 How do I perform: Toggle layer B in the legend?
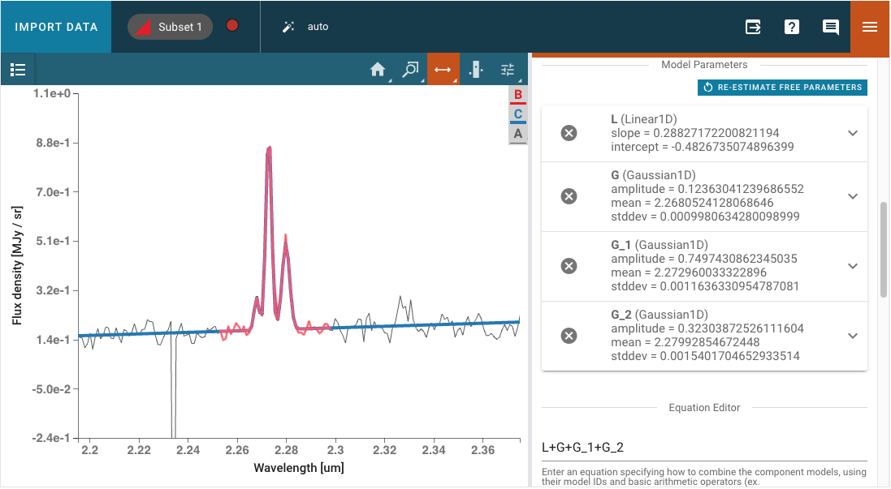click(517, 96)
